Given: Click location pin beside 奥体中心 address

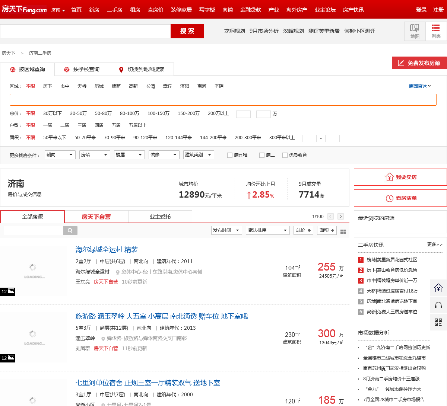Looking at the screenshot, I should tap(118, 272).
